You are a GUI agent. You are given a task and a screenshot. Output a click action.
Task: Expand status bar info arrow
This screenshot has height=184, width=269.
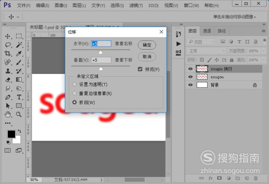[x=101, y=180]
